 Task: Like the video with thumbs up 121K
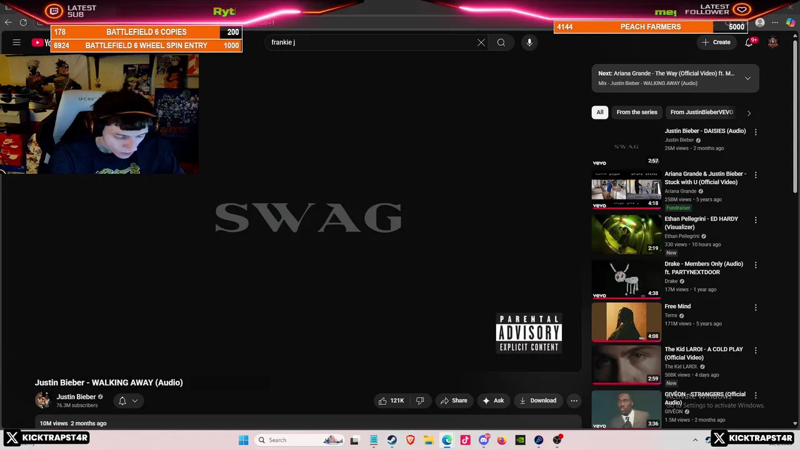391,401
